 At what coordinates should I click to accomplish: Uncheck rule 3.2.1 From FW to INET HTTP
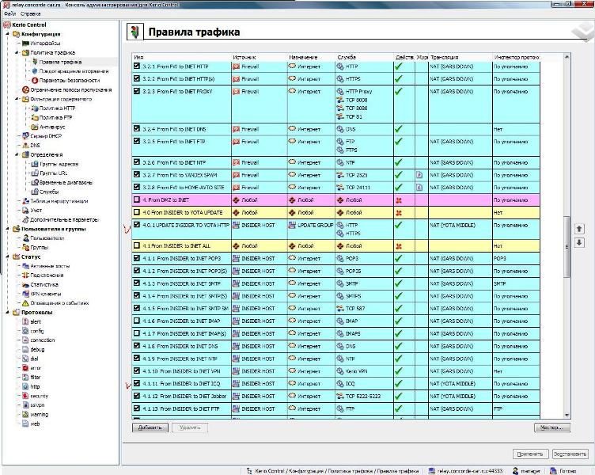(x=137, y=66)
